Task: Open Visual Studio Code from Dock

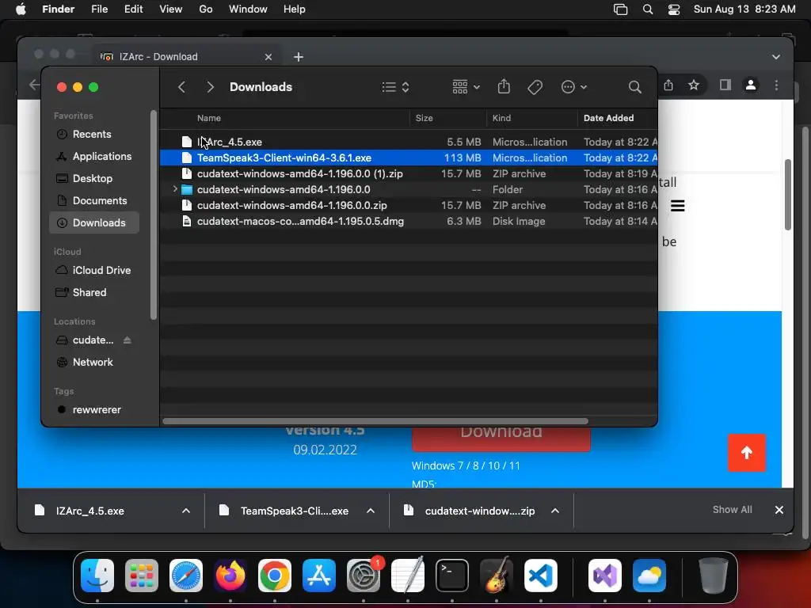Action: [x=540, y=576]
